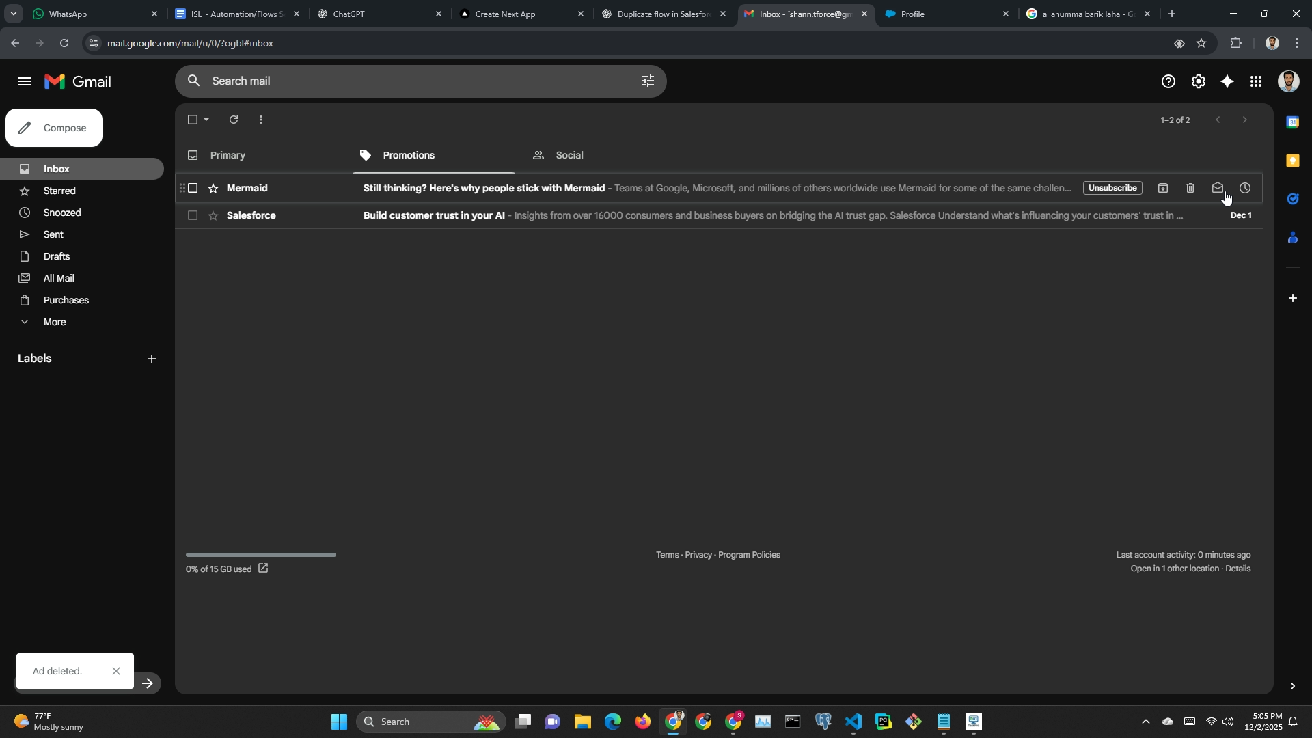The image size is (1312, 738).
Task: Star the Salesforce email
Action: tap(213, 215)
